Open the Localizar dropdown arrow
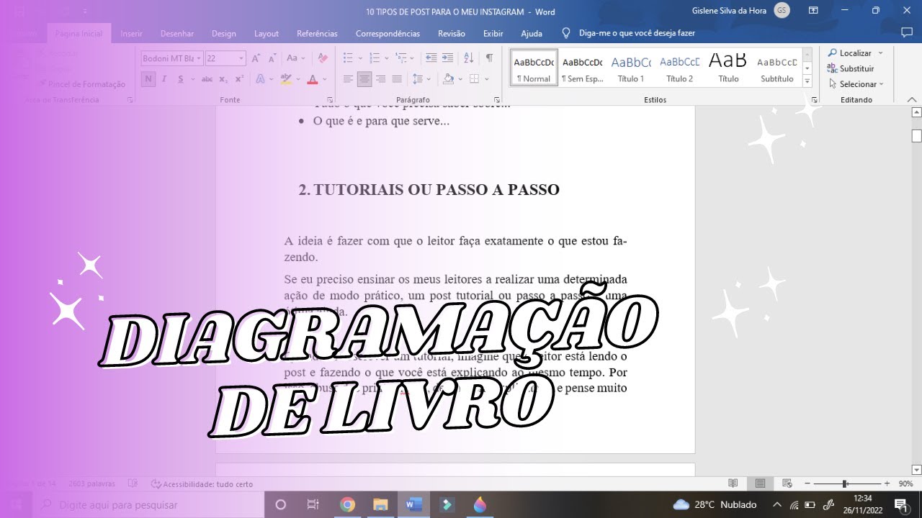Screen dimensions: 922x518 [880, 53]
